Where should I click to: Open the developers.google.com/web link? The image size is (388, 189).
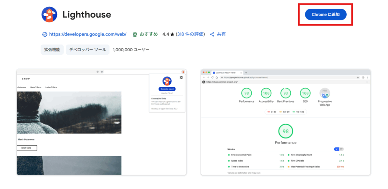coord(88,34)
